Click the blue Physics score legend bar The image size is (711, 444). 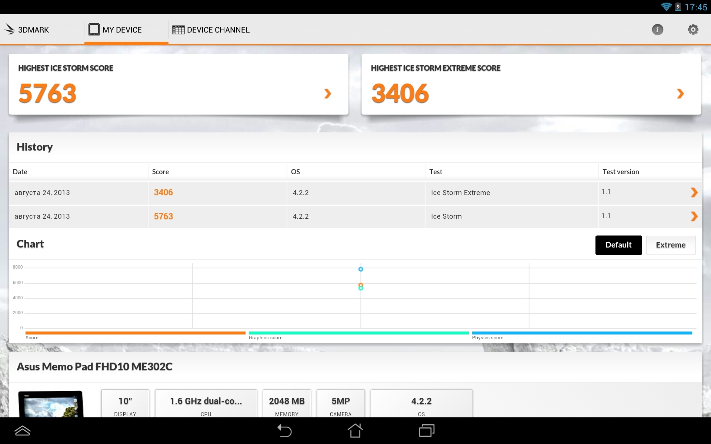click(x=582, y=333)
